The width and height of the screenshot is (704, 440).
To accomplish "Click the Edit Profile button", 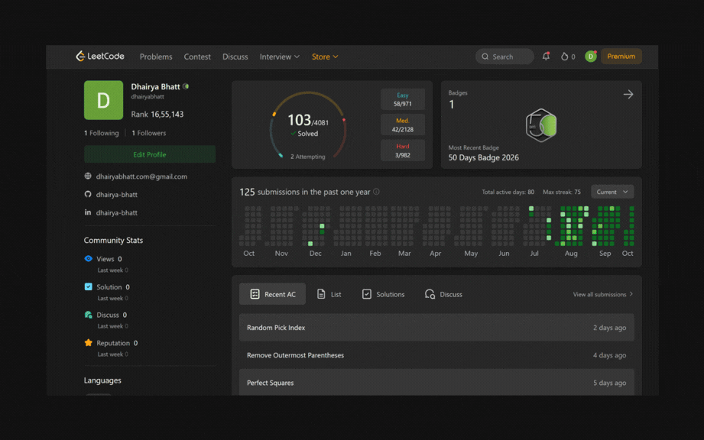I will tap(150, 154).
